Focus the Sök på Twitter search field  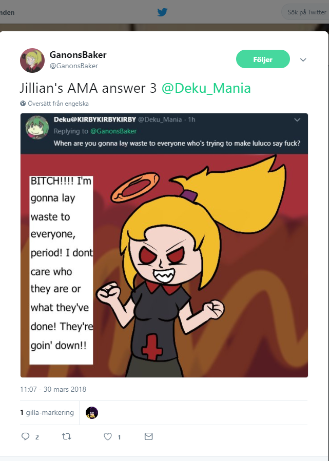pyautogui.click(x=306, y=12)
